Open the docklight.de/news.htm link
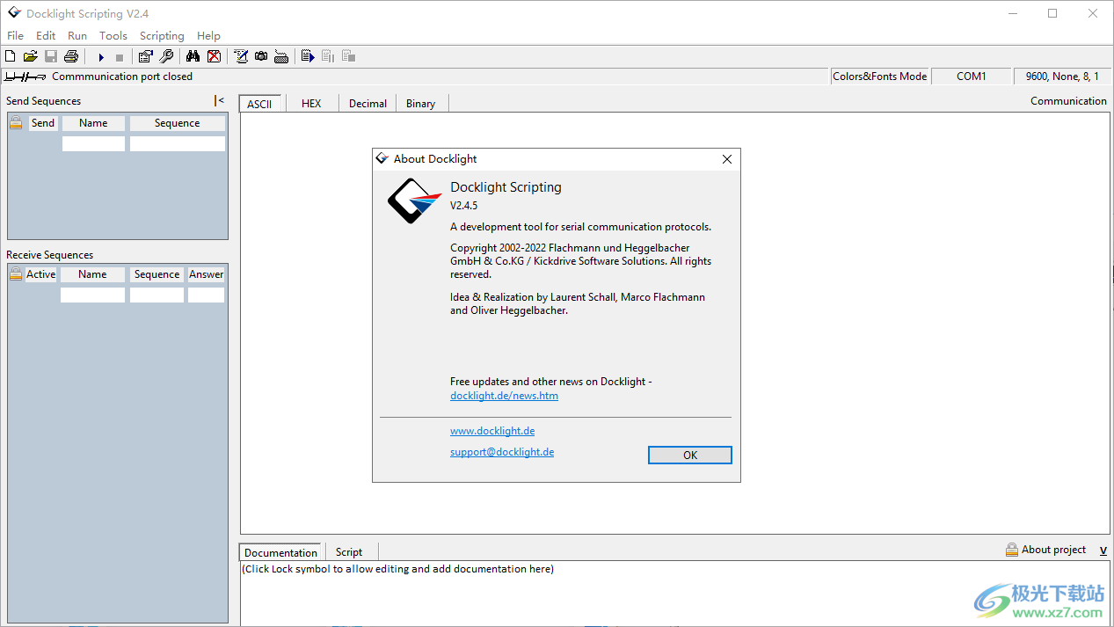The height and width of the screenshot is (627, 1114). [x=504, y=396]
